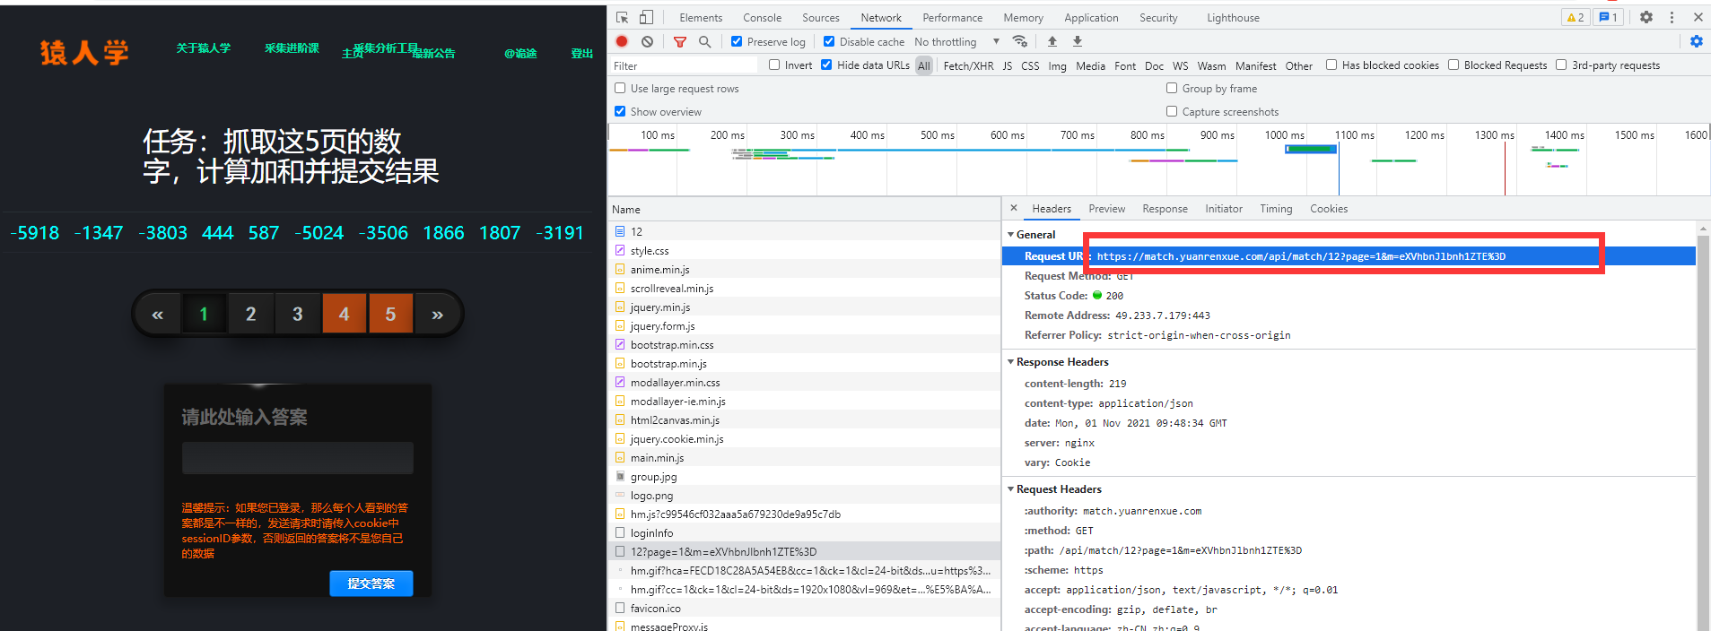1711x631 pixels.
Task: Open the No throttling dropdown
Action: [x=956, y=41]
